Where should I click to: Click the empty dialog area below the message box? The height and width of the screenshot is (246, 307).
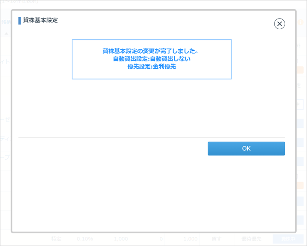coord(151,107)
